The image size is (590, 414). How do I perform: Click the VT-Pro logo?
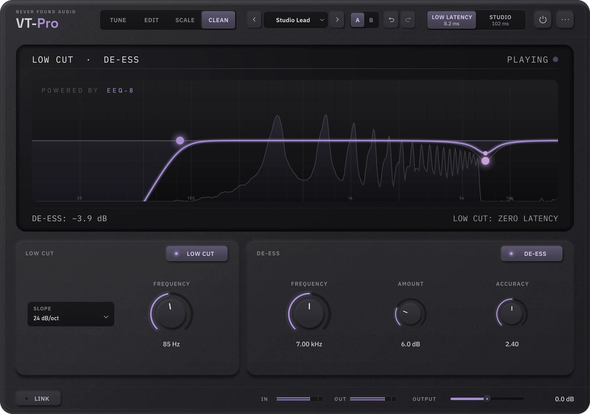coord(37,23)
